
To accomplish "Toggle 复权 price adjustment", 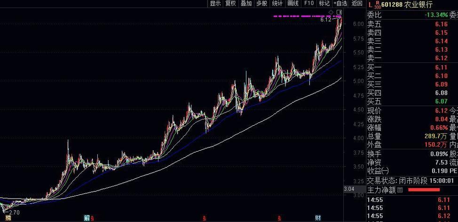I will coord(230,3).
